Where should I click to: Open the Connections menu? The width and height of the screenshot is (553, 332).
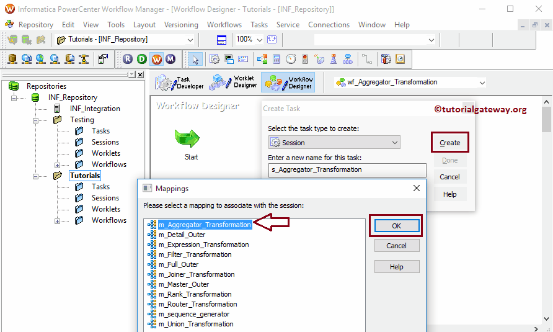[329, 25]
